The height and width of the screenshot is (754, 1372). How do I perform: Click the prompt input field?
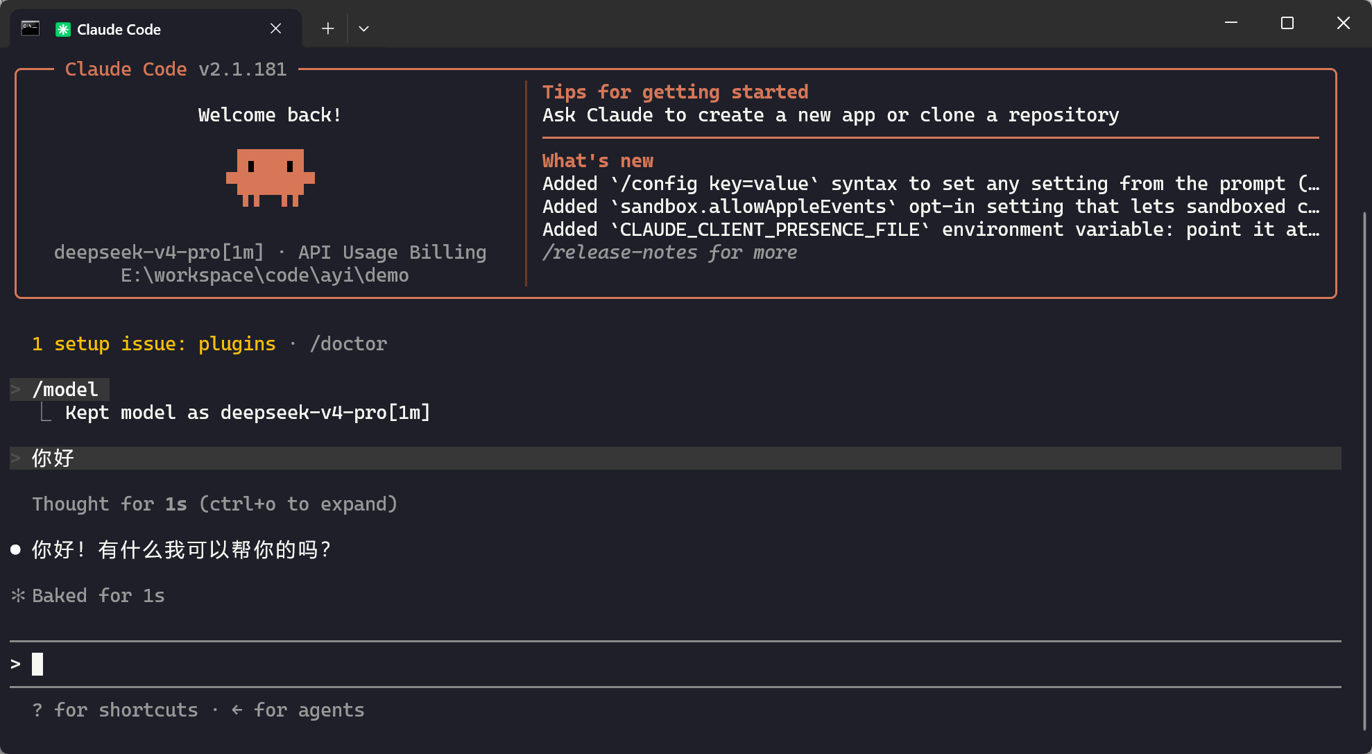[675, 664]
